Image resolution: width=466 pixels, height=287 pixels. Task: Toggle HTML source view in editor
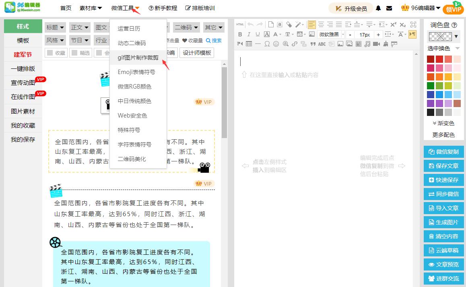point(240,24)
